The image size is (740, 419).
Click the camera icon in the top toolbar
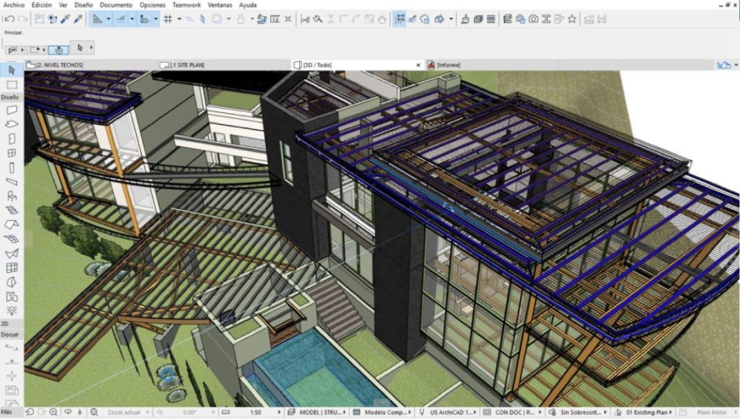[533, 18]
